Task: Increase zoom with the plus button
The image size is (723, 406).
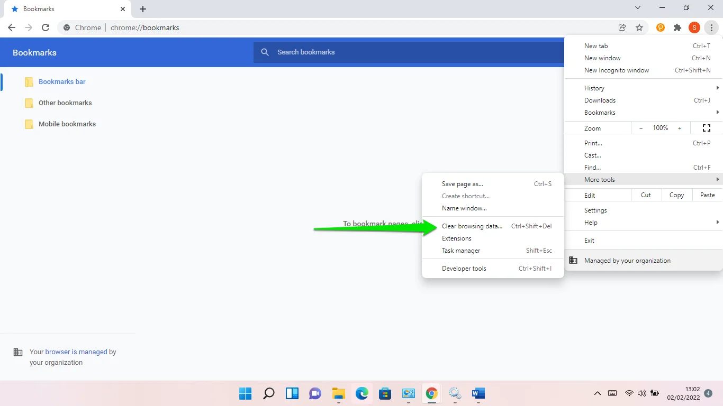Action: coord(680,128)
